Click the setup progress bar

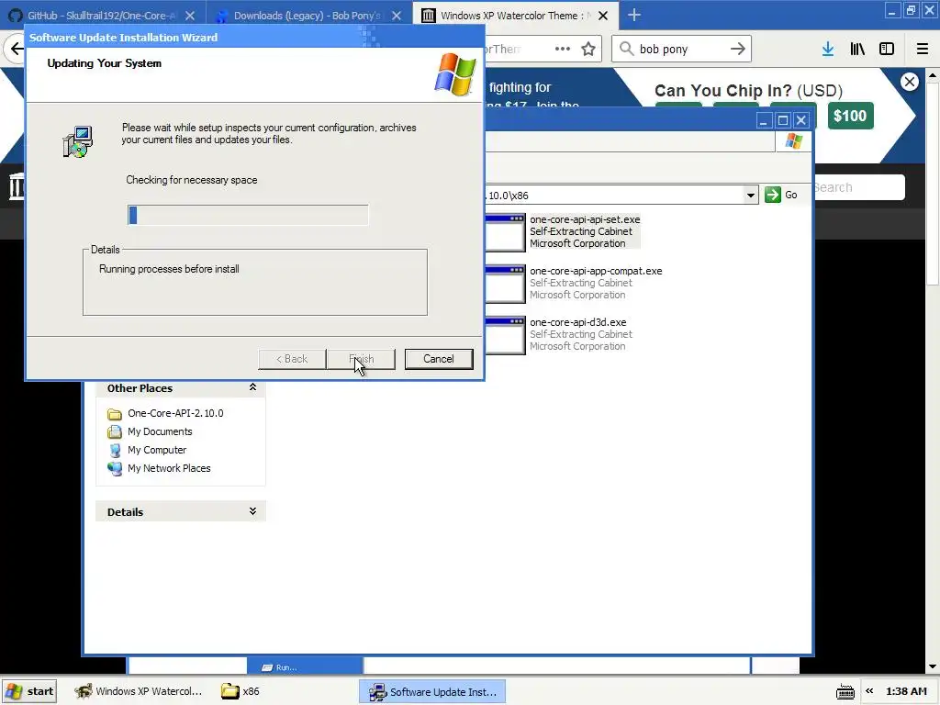tap(248, 215)
